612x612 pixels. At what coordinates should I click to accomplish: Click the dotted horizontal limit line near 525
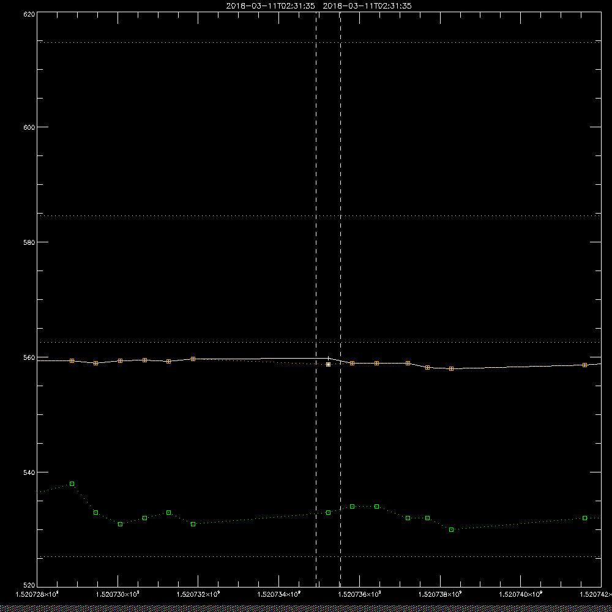pyautogui.click(x=319, y=556)
